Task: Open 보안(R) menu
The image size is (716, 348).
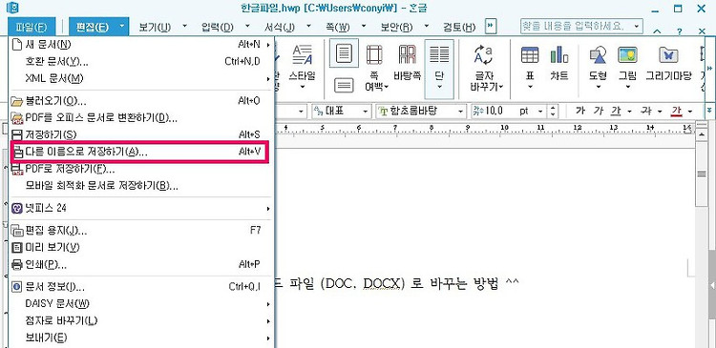Action: click(397, 27)
